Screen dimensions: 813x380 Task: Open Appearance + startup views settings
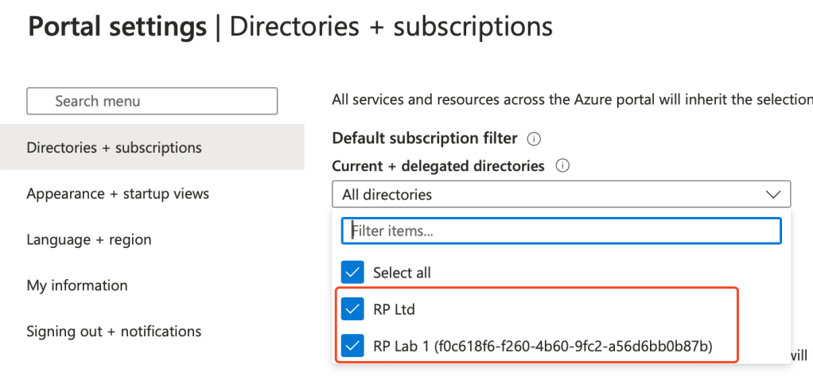click(x=118, y=194)
